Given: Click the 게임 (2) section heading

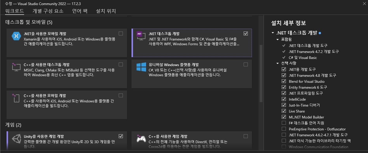Looking at the screenshot, I should 13,124.
